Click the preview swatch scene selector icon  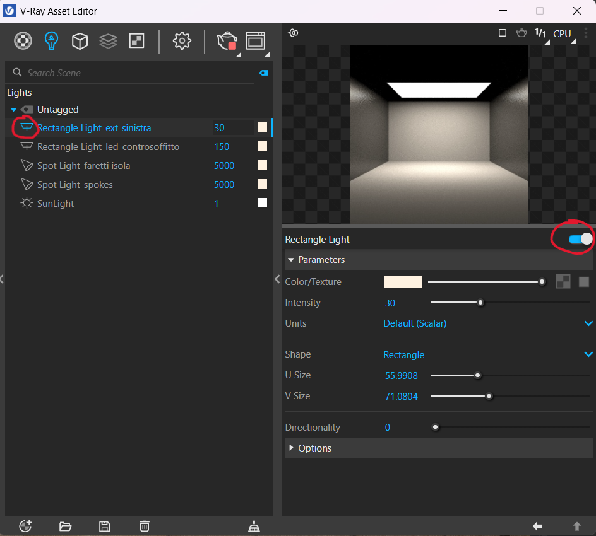[x=293, y=33]
